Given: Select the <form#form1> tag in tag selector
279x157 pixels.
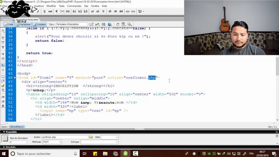Looking at the screenshot, I should tap(17, 127).
